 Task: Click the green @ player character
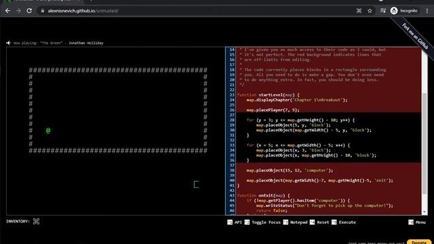coord(48,131)
